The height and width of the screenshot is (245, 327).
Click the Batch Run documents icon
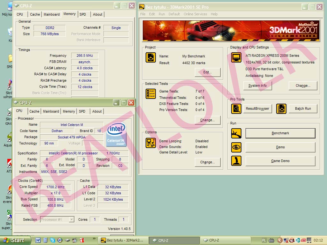click(x=281, y=109)
